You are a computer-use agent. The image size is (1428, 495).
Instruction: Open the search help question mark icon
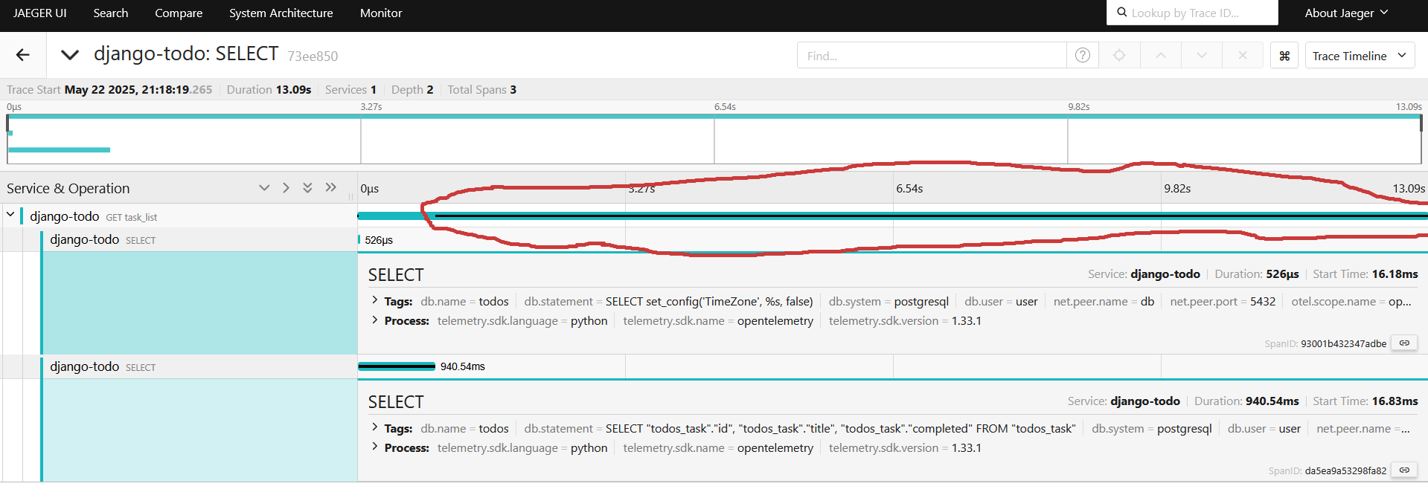click(x=1083, y=56)
